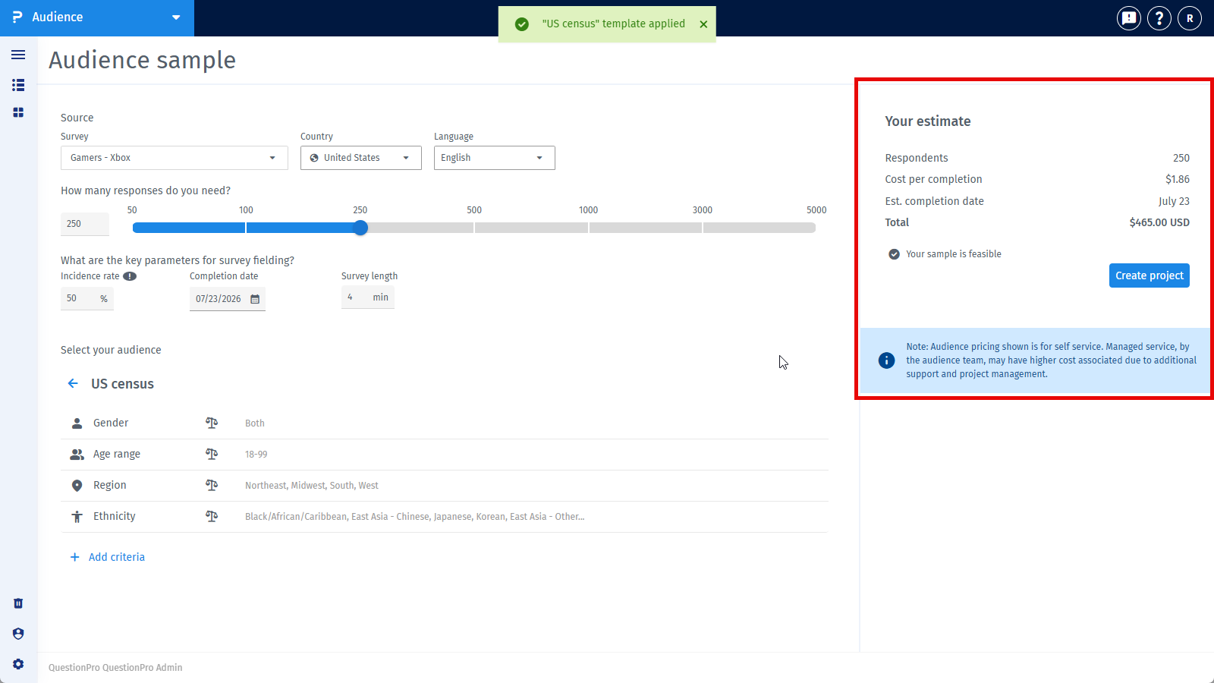This screenshot has height=683, width=1214.
Task: Open the trash bin sidebar icon
Action: click(18, 603)
